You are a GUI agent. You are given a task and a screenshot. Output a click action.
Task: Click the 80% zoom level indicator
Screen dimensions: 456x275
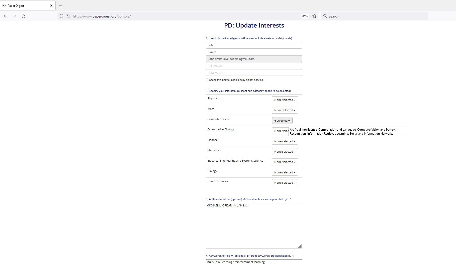click(305, 16)
